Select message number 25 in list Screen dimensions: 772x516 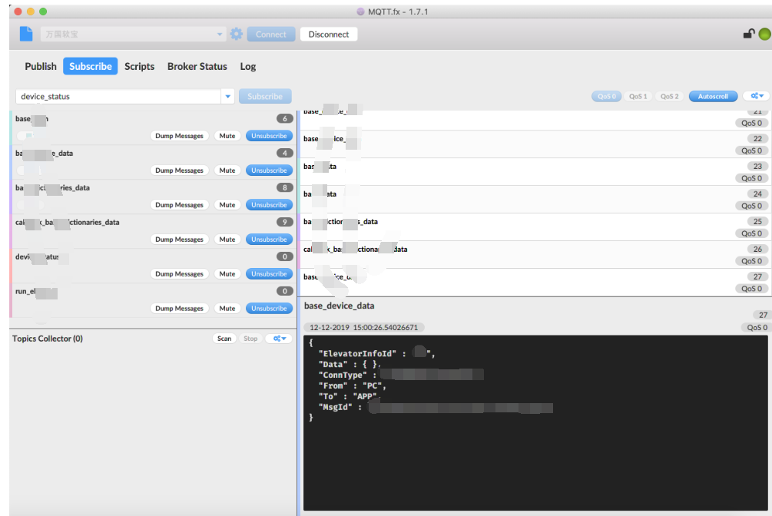(x=535, y=227)
